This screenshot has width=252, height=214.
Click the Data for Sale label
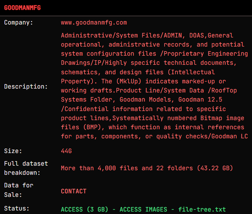[19, 190]
